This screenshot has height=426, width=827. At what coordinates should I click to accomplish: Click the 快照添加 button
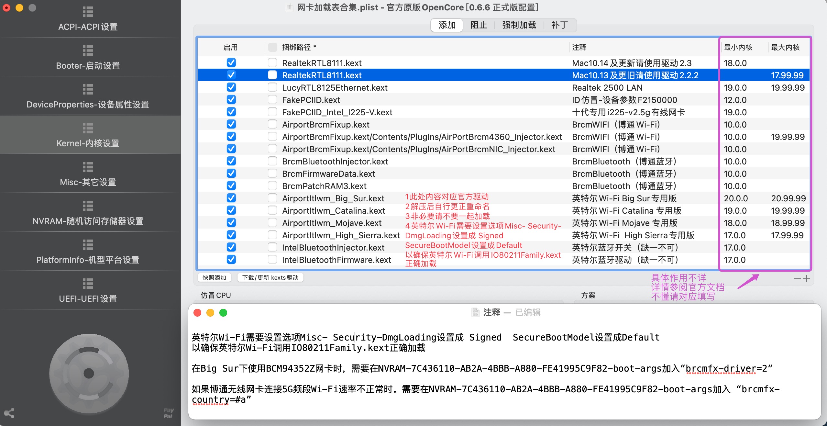pos(214,278)
